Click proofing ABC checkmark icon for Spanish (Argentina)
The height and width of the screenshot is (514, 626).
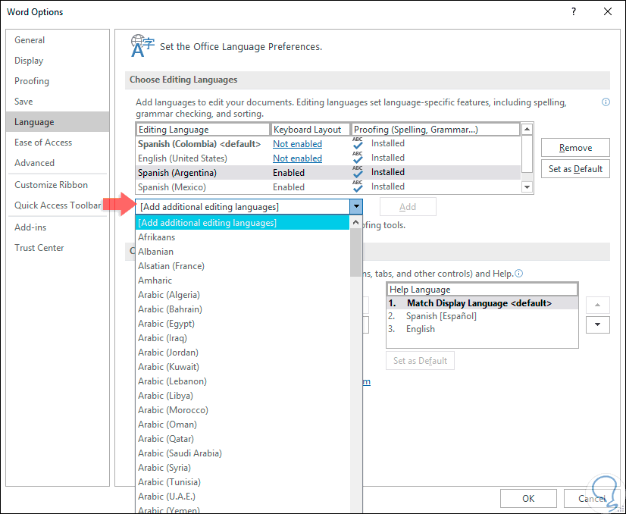(x=358, y=172)
